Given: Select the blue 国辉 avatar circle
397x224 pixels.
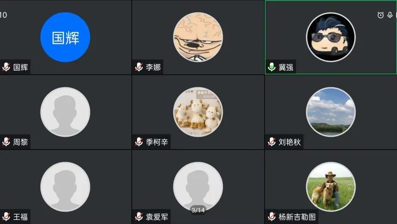Looking at the screenshot, I should (x=65, y=37).
